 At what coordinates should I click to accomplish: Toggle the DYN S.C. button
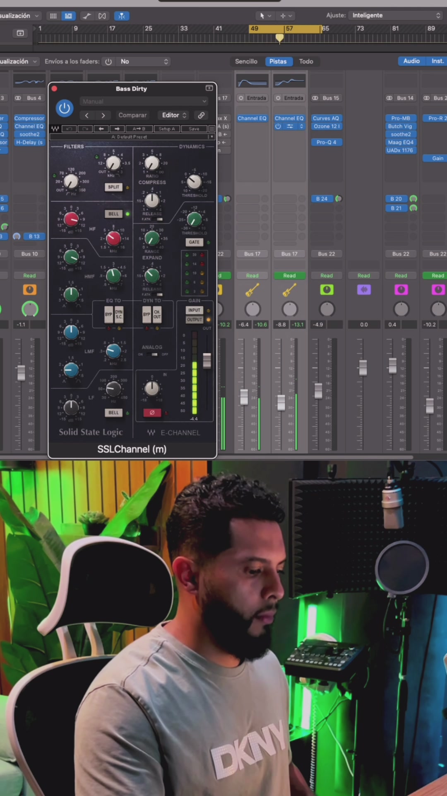[x=119, y=315]
